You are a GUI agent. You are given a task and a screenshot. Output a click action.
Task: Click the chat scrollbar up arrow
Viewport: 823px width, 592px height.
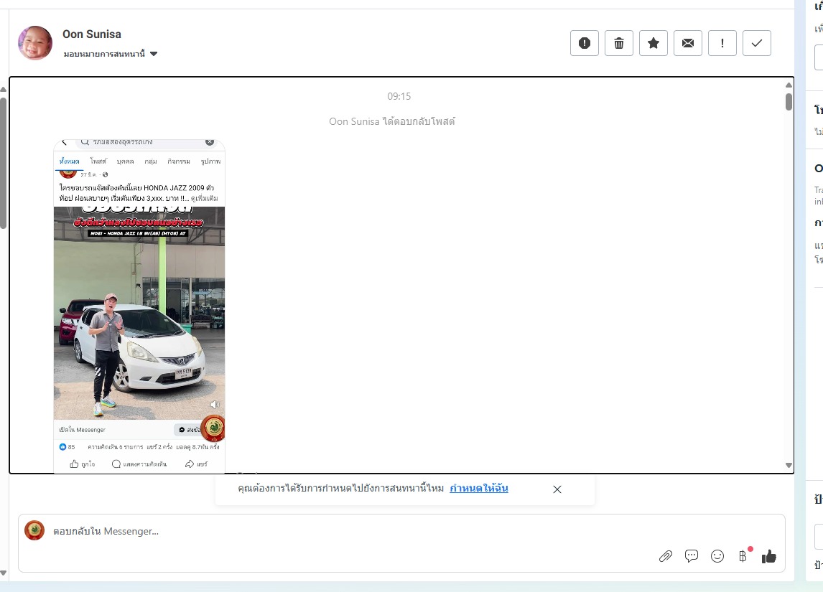[x=789, y=85]
